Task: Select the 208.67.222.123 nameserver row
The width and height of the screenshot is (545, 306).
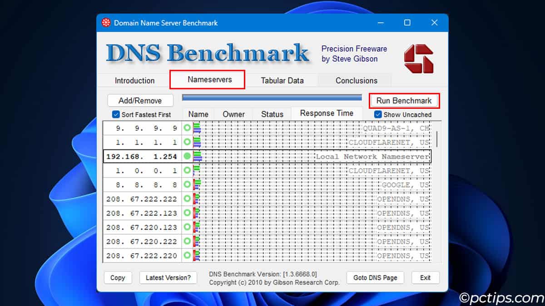Action: coord(267,213)
